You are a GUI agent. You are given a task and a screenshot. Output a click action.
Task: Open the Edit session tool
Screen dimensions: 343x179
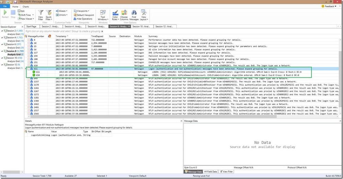(x=21, y=11)
